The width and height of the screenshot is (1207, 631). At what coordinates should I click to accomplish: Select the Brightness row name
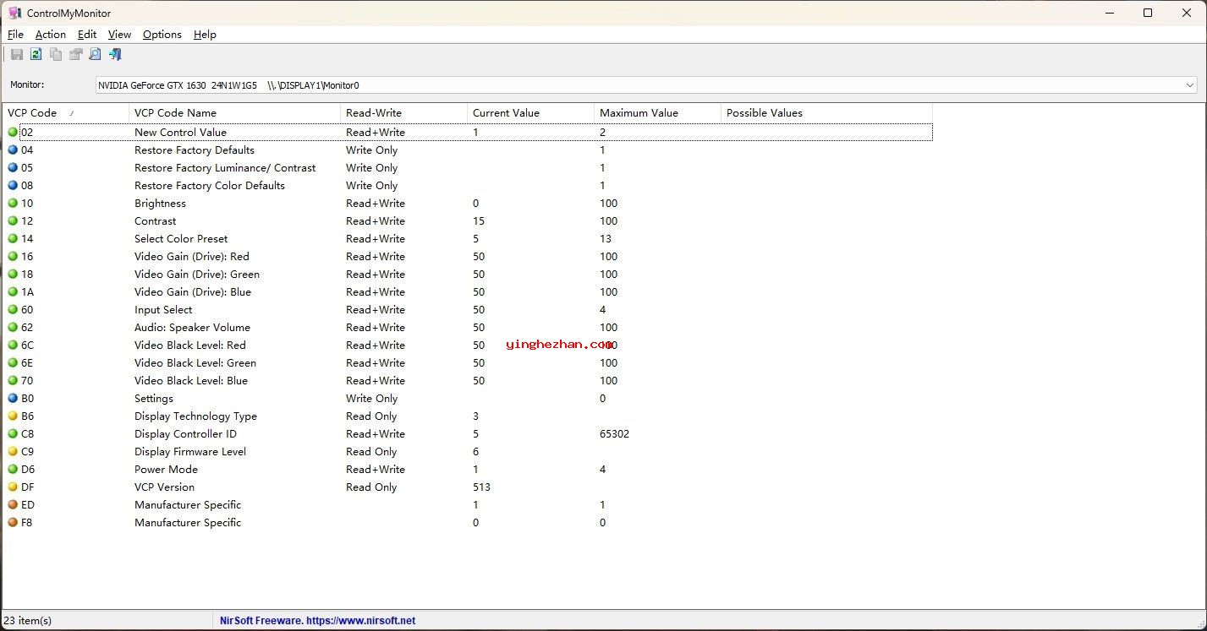[x=160, y=203]
